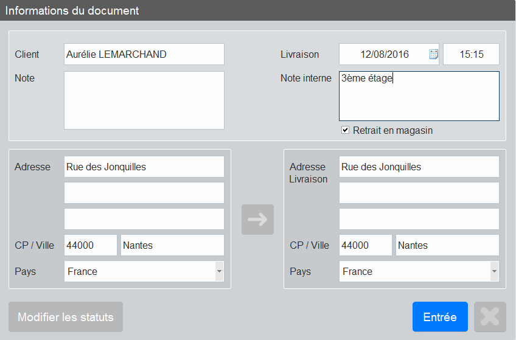This screenshot has width=516, height=340.
Task: Click the Client name field
Action: pos(144,54)
